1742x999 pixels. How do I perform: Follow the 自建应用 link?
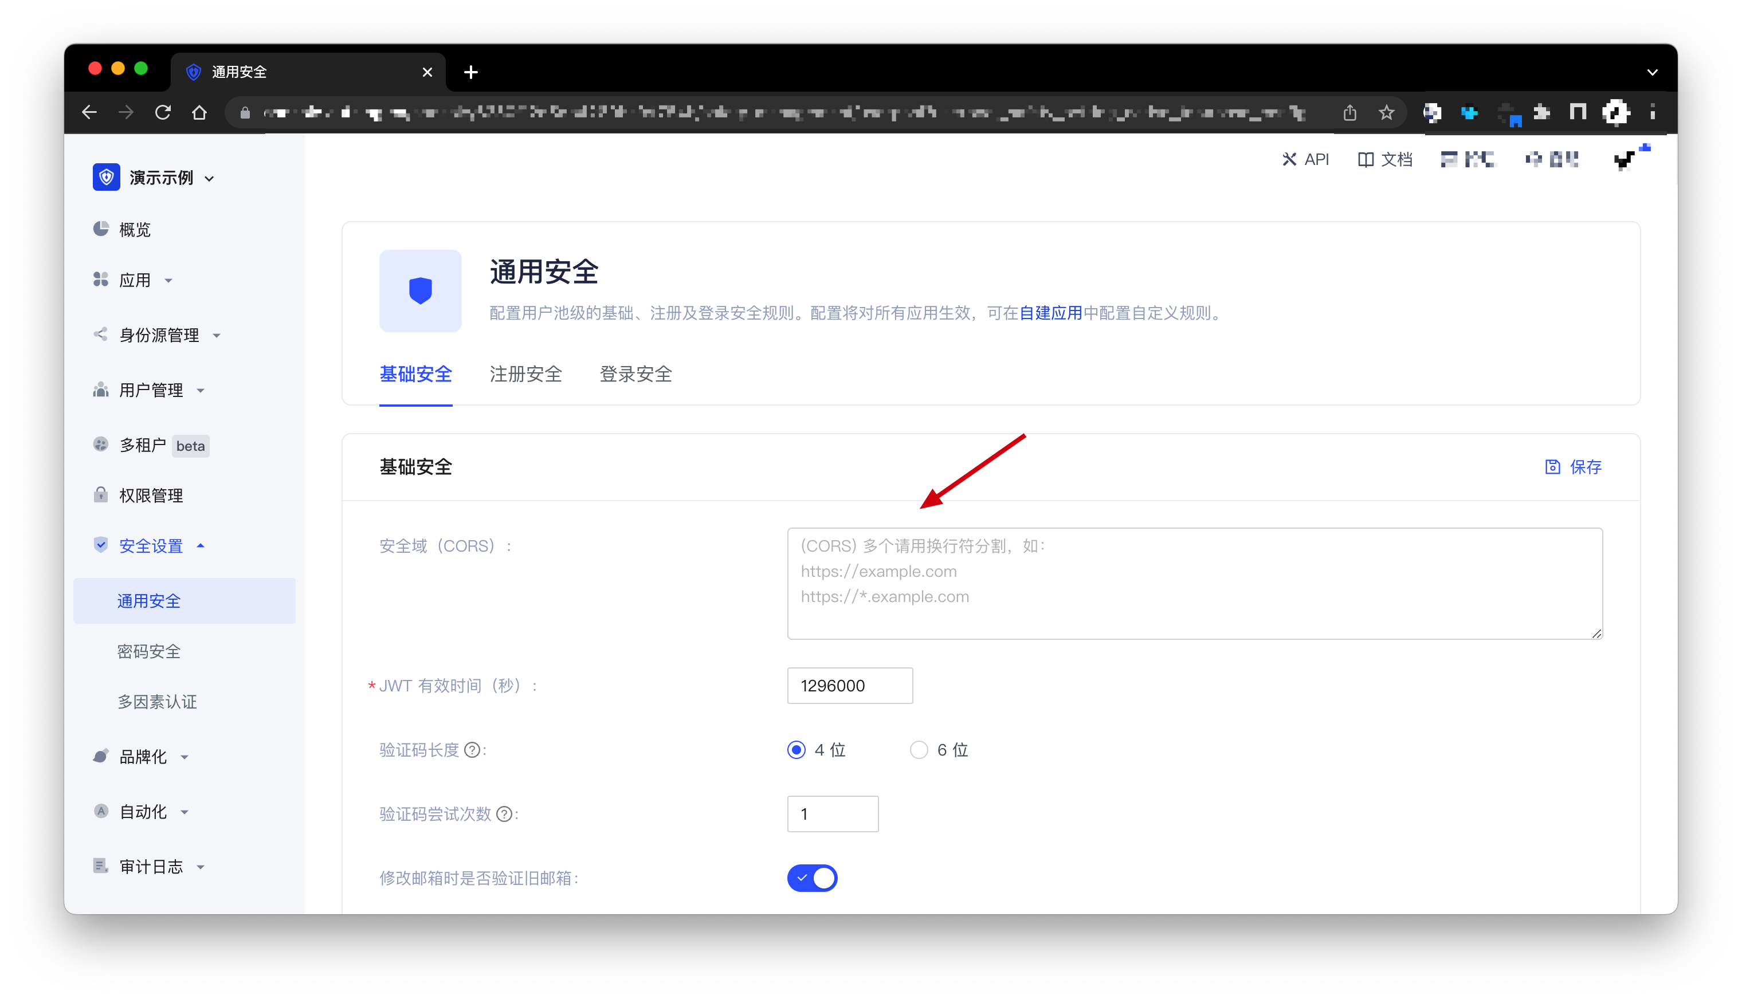point(1050,313)
